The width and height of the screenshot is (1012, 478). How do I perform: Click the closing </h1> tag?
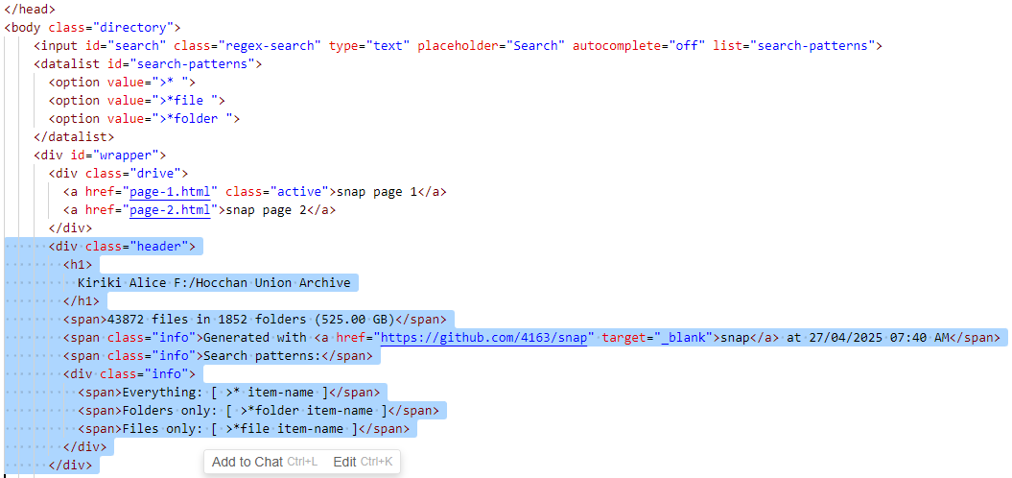pyautogui.click(x=82, y=301)
